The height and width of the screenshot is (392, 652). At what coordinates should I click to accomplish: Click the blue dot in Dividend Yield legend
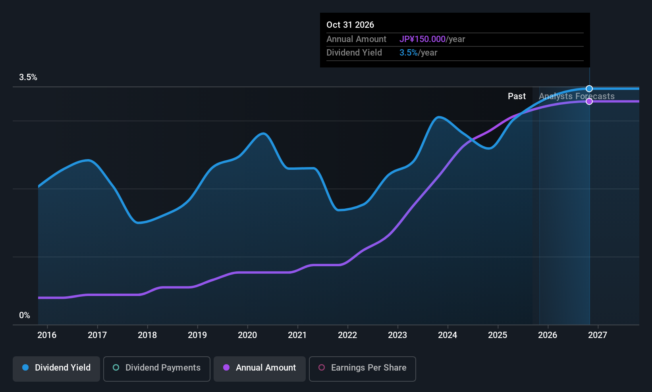point(25,368)
